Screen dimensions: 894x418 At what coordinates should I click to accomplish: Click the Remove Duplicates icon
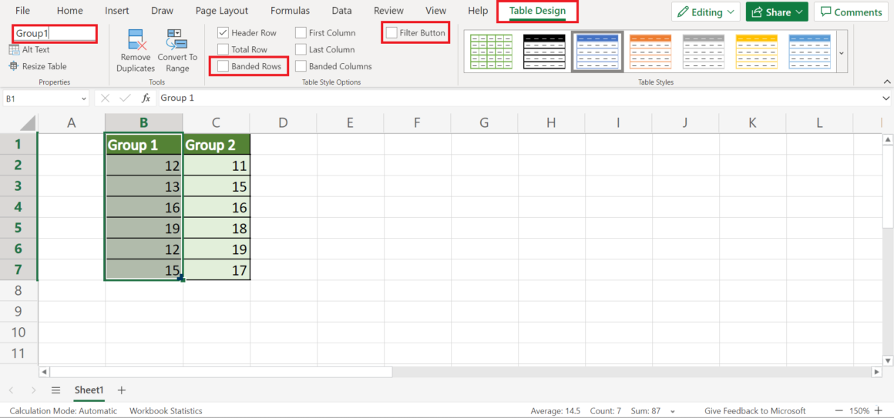(136, 41)
